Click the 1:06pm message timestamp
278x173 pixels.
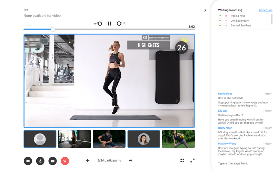[x=268, y=144]
